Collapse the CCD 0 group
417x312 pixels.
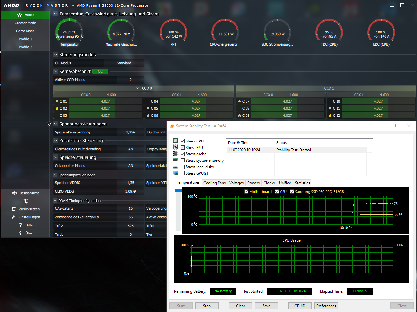pyautogui.click(x=138, y=88)
